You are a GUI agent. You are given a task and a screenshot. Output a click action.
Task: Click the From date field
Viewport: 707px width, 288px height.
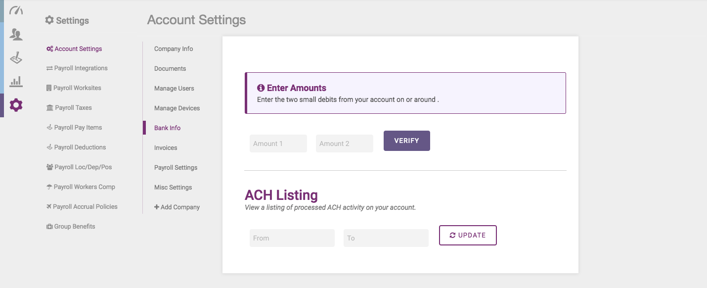pos(292,238)
